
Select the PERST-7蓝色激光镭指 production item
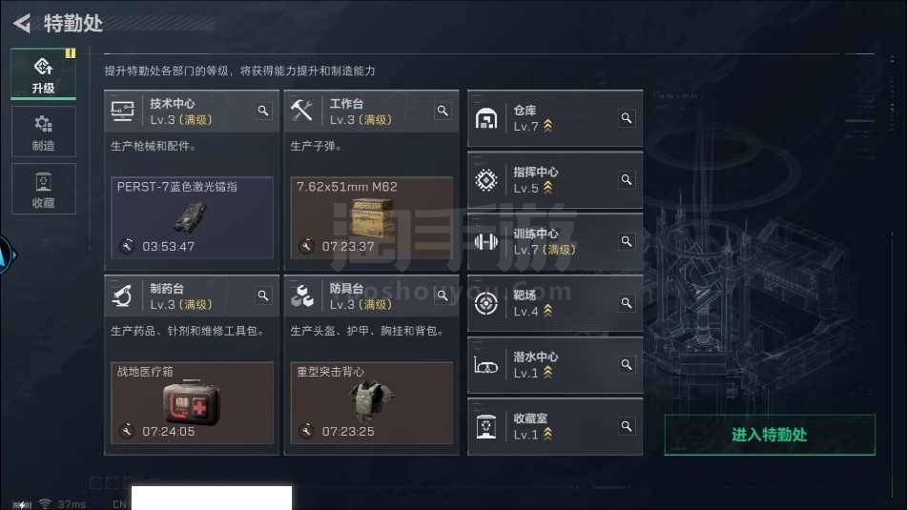pos(192,217)
